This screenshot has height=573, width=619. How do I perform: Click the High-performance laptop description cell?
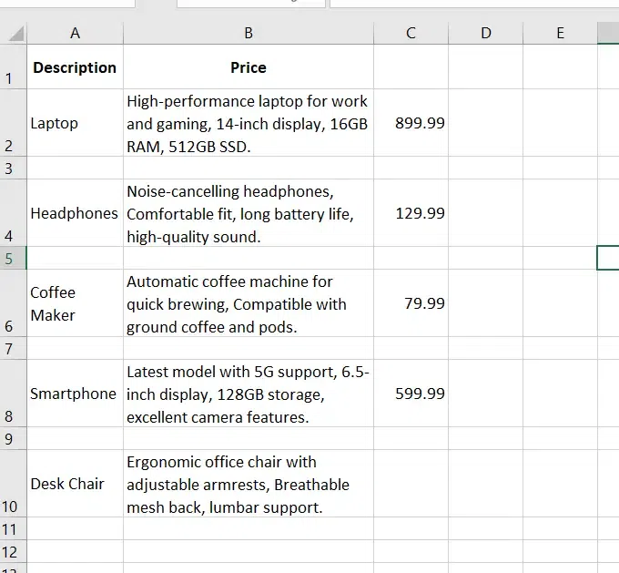[x=249, y=123]
